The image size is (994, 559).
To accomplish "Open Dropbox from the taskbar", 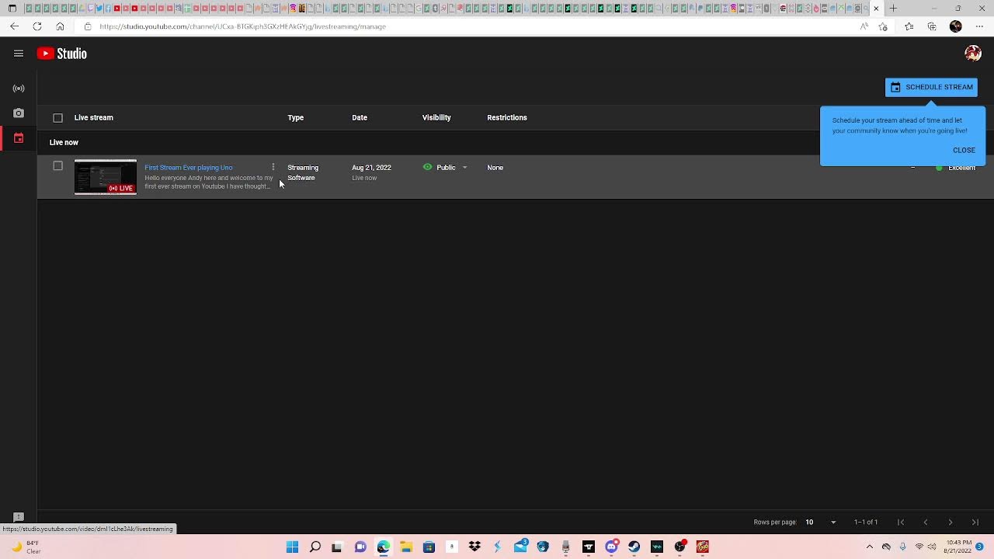I will point(474,547).
